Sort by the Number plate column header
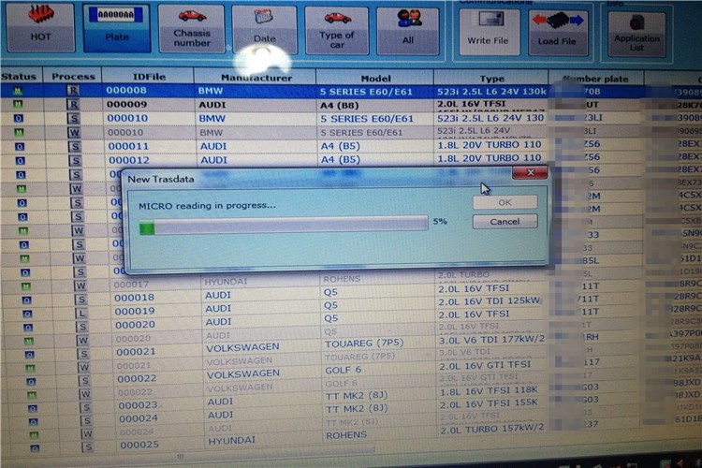Image resolution: width=702 pixels, height=468 pixels. pyautogui.click(x=595, y=80)
